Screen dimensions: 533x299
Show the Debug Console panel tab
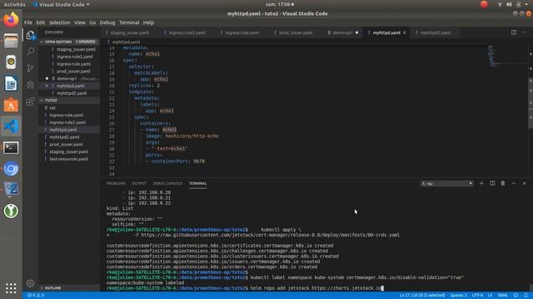(x=167, y=184)
